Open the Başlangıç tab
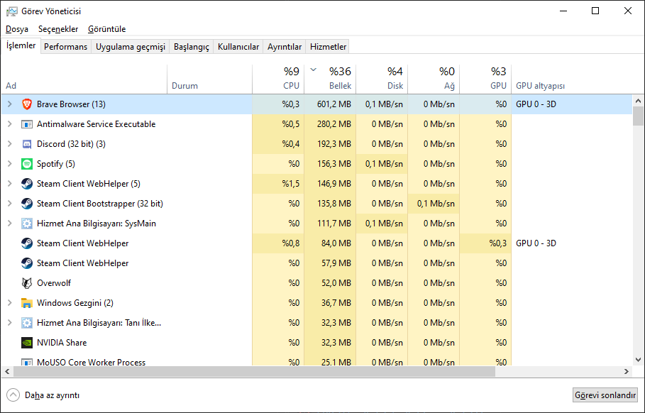645x413 pixels. 192,47
